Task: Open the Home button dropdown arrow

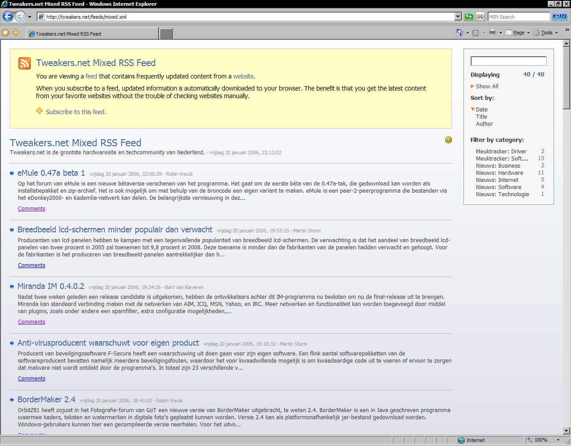Action: [x=468, y=33]
